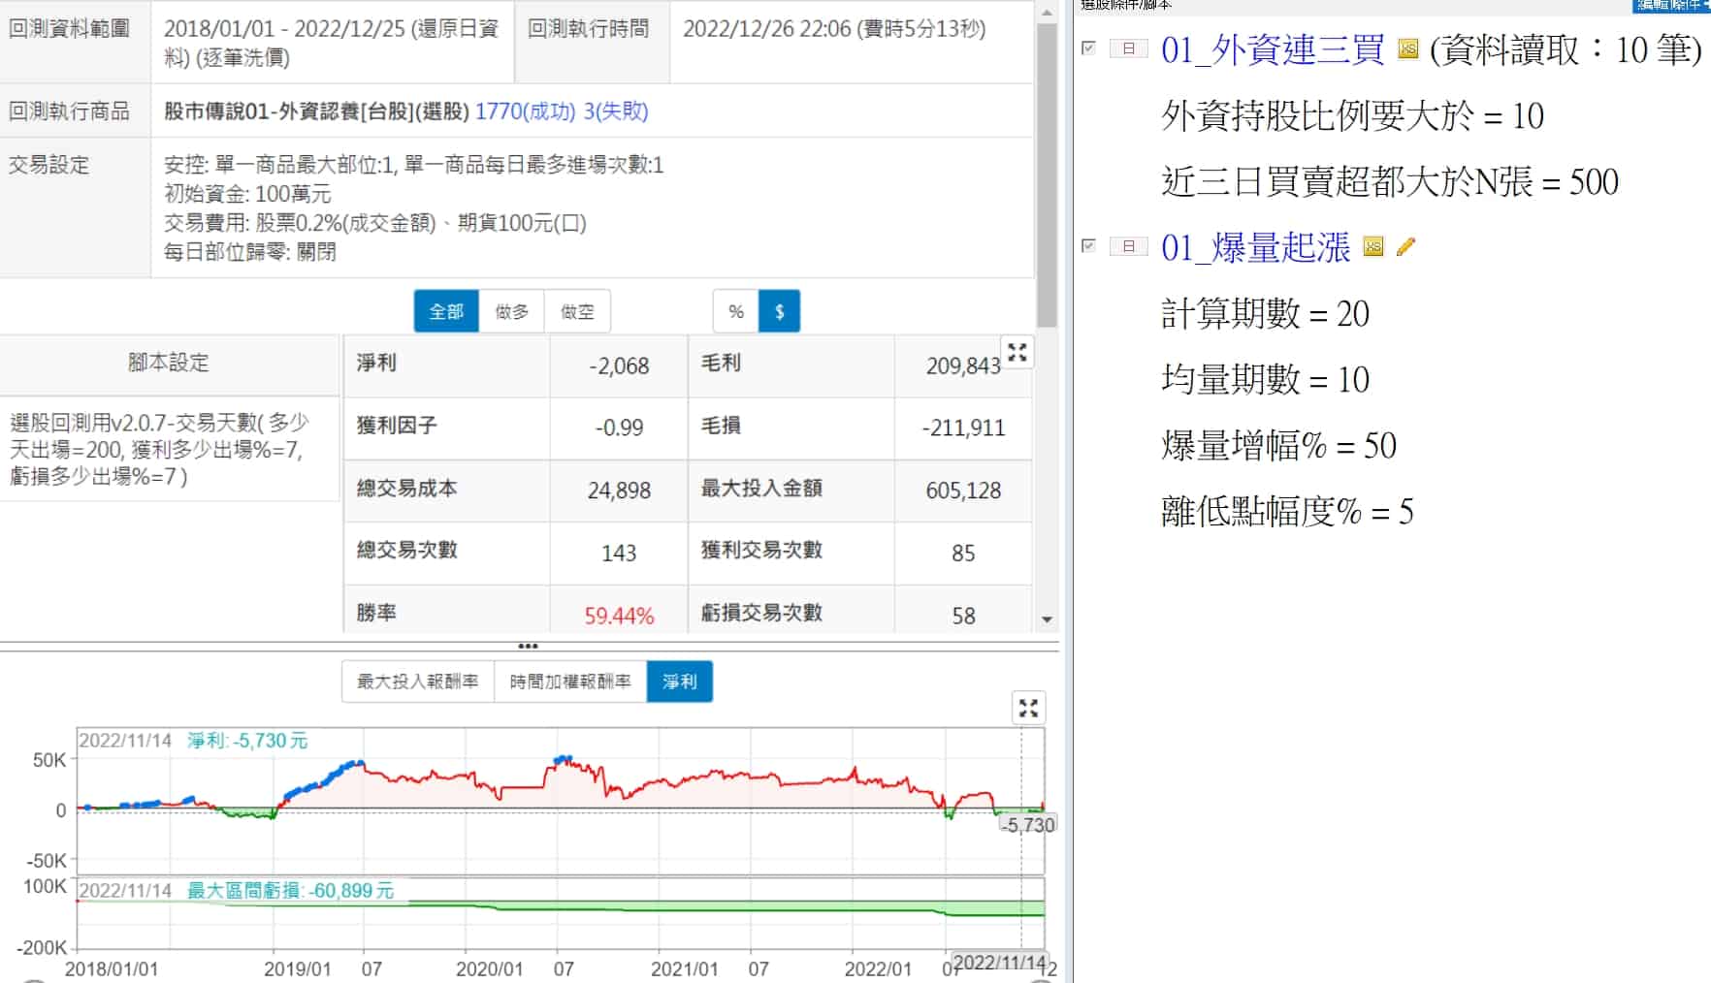
Task: Expand the net profit chart to fullscreen
Action: (x=1028, y=708)
